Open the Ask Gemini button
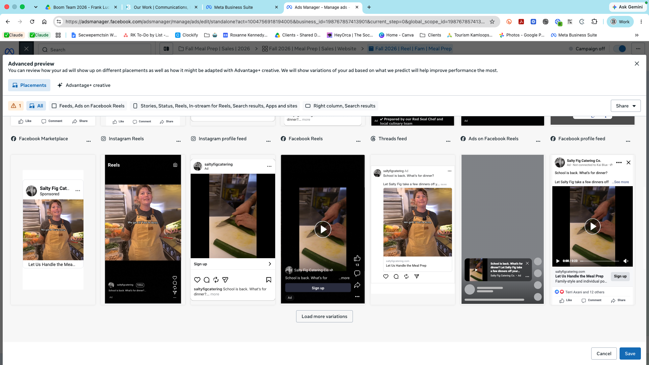 pos(628,7)
